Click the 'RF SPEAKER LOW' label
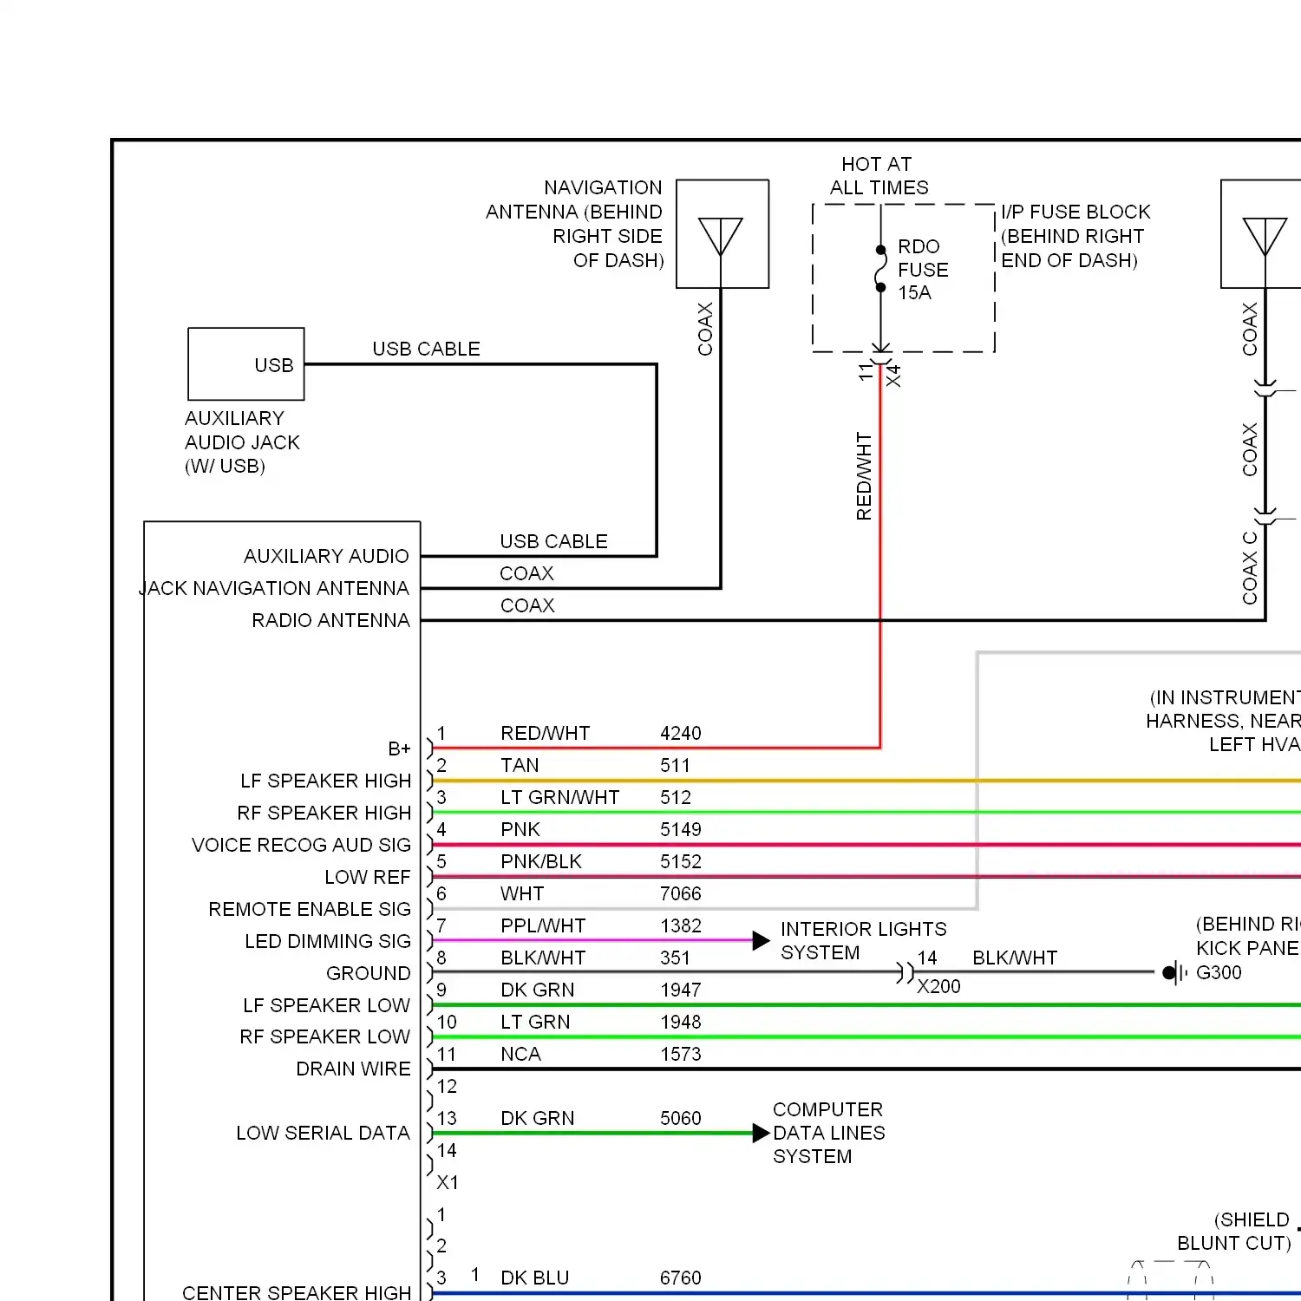Screen dimensions: 1301x1301 pyautogui.click(x=324, y=1036)
